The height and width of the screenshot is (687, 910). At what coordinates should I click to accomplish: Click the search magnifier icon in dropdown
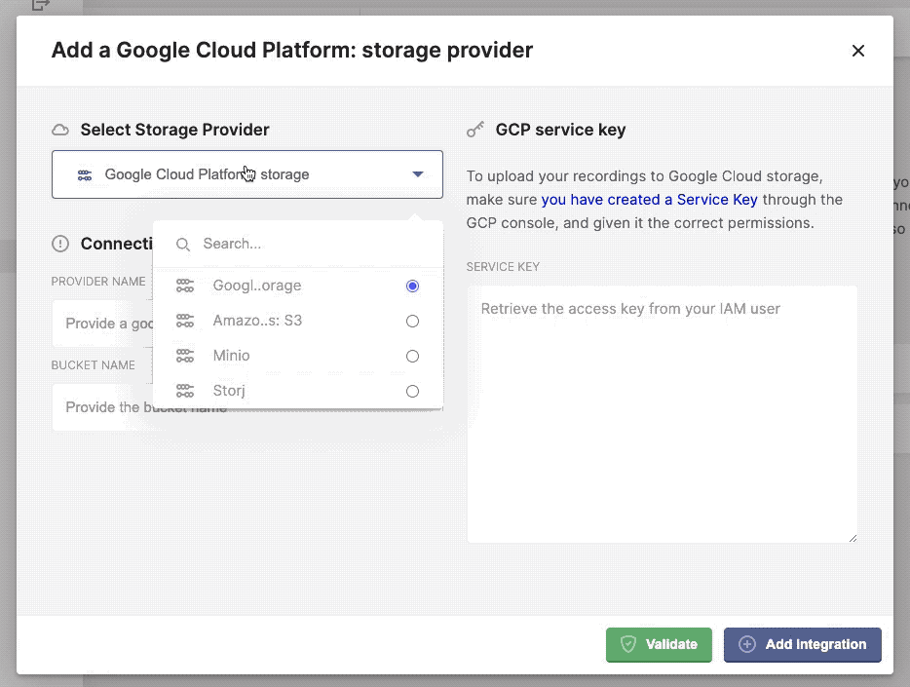point(183,245)
